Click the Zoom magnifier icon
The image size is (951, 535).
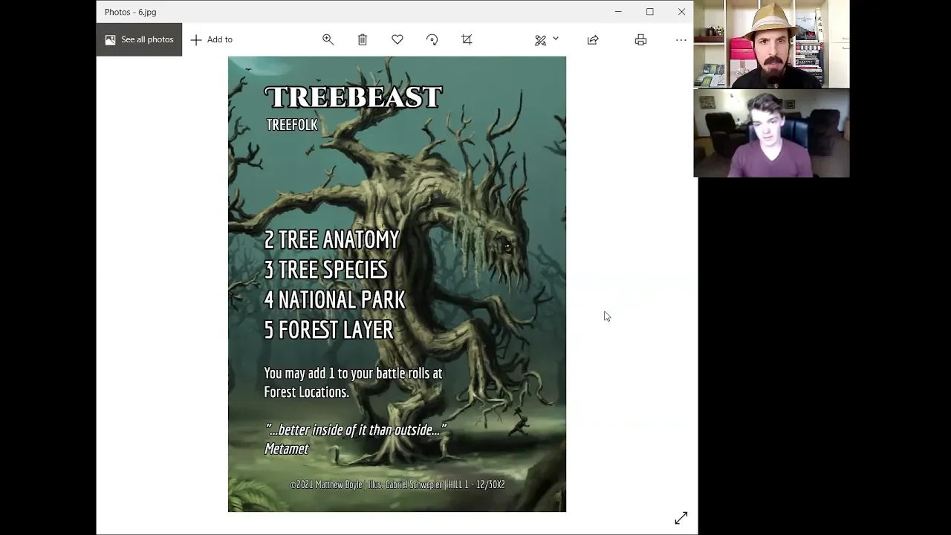click(x=328, y=39)
